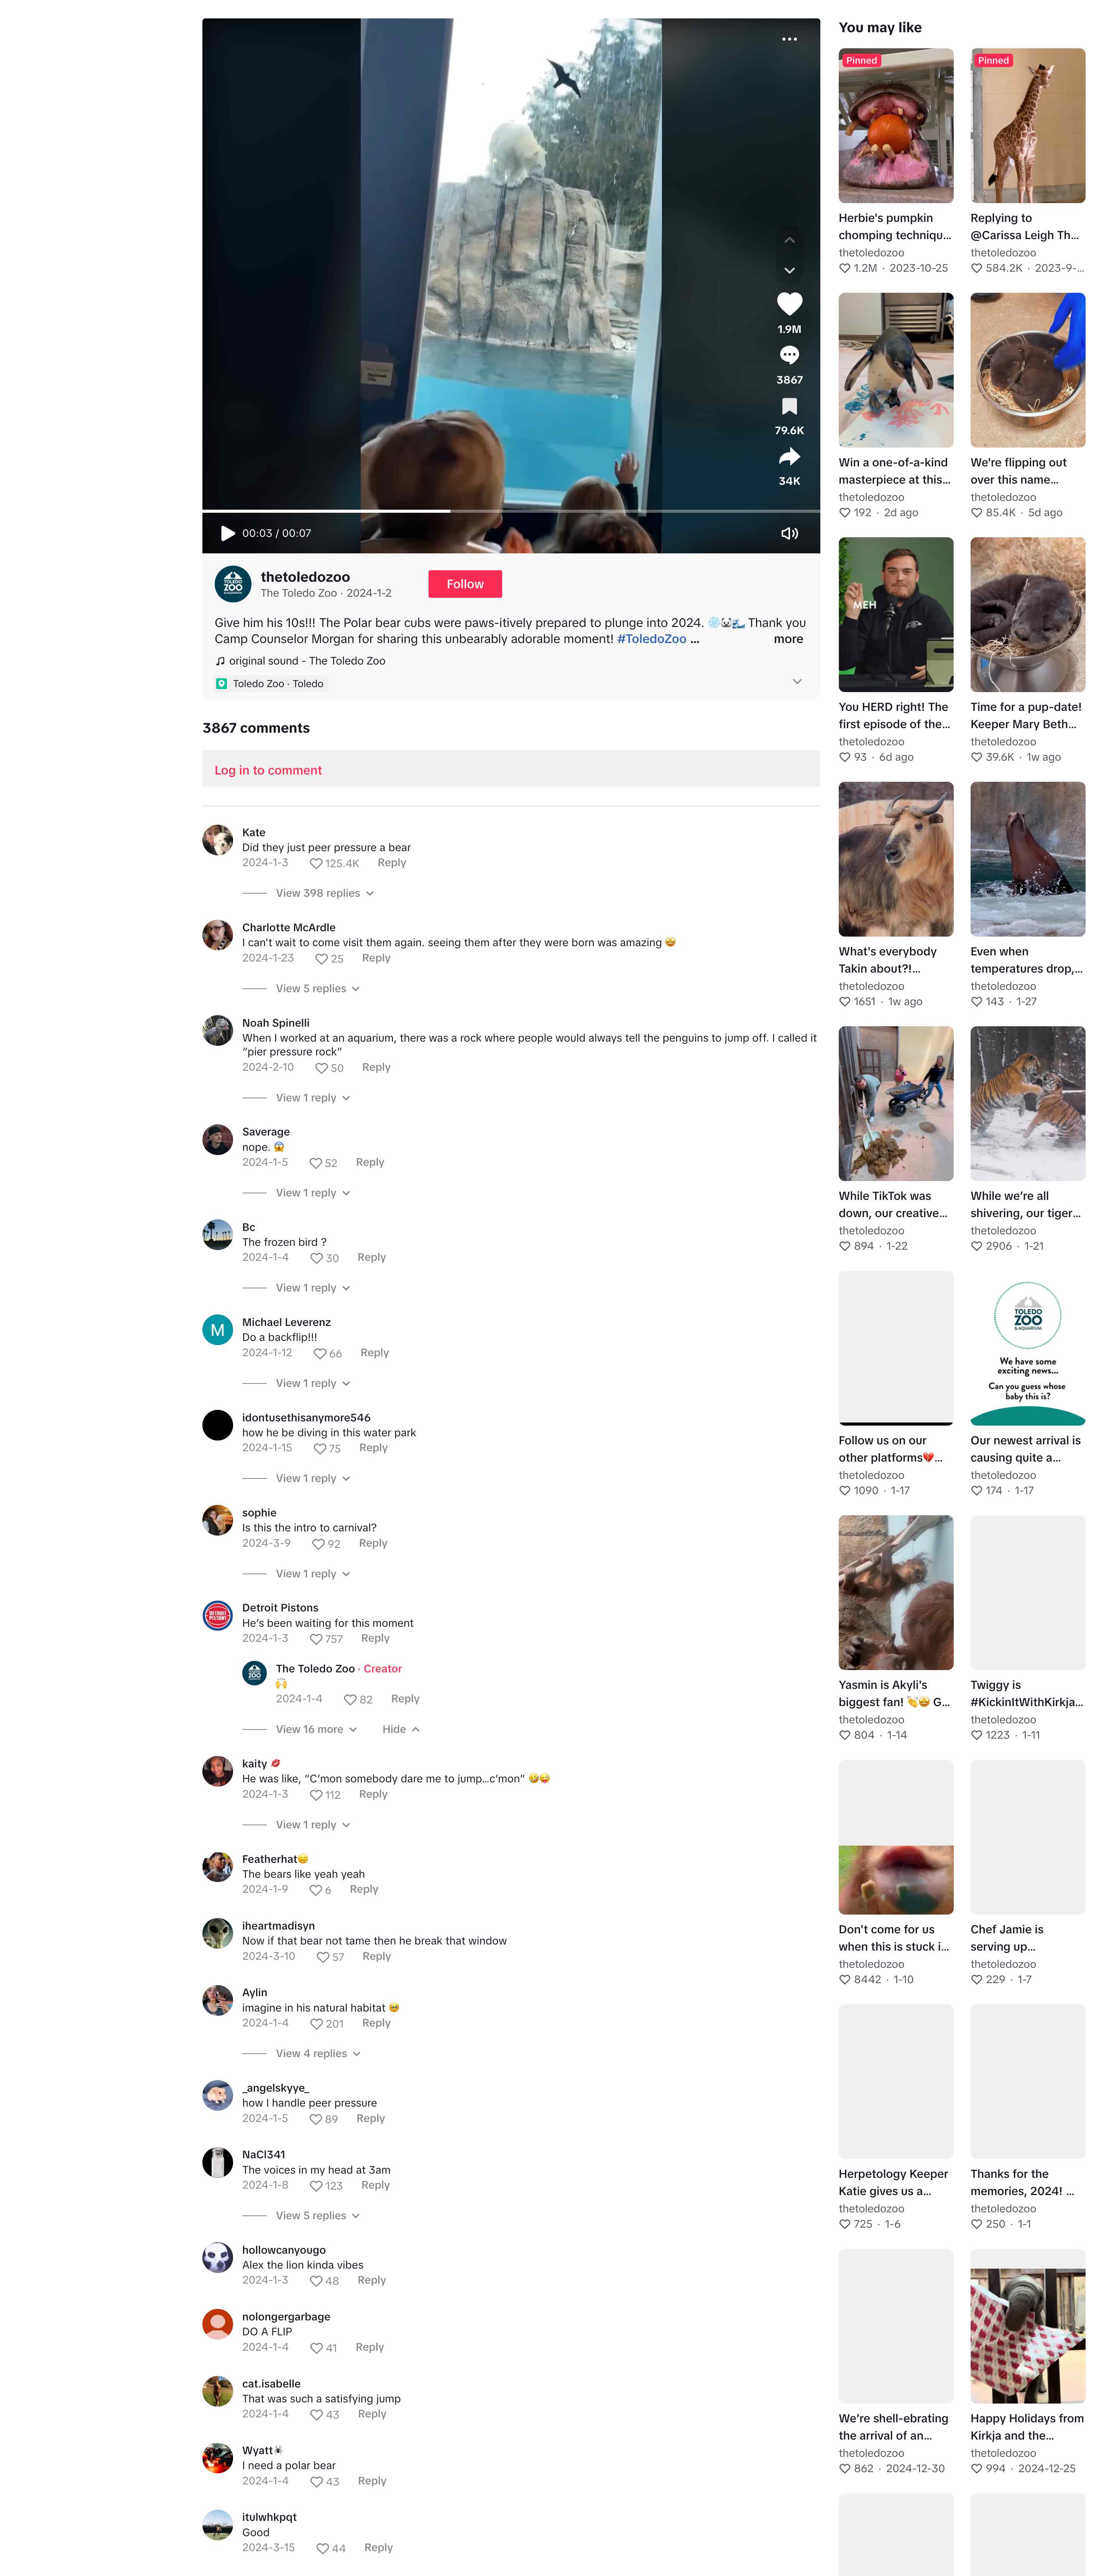Screen dimensions: 1104x2576
Task: Open the #ToledoZoo hashtag link
Action: tap(651, 639)
